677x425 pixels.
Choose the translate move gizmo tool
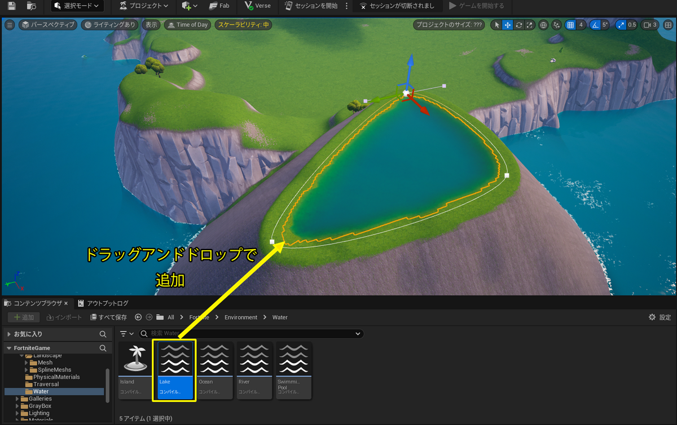point(507,25)
